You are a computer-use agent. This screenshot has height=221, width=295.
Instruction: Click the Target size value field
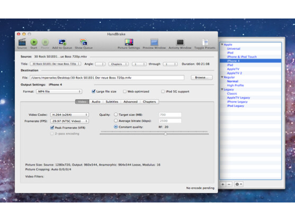[170, 115]
